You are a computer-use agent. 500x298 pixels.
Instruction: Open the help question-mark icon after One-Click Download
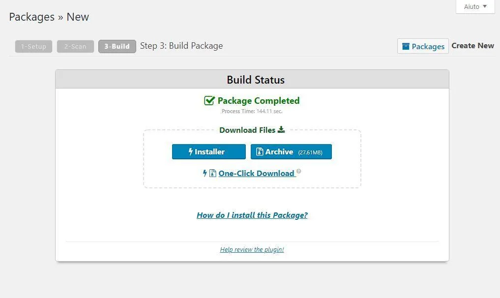[x=298, y=171]
